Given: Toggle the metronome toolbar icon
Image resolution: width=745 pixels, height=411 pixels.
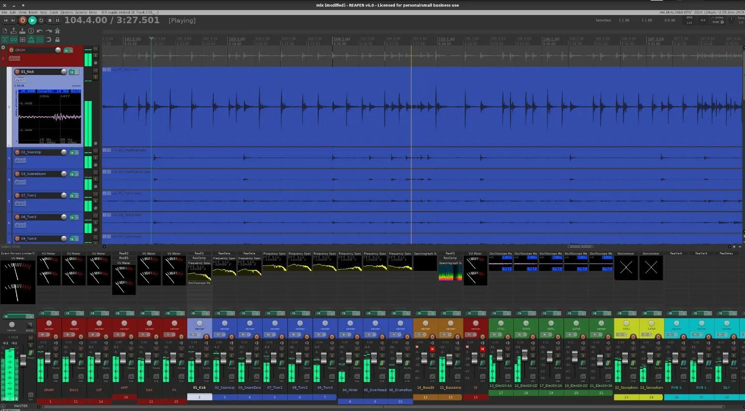Looking at the screenshot, I should click(x=58, y=31).
